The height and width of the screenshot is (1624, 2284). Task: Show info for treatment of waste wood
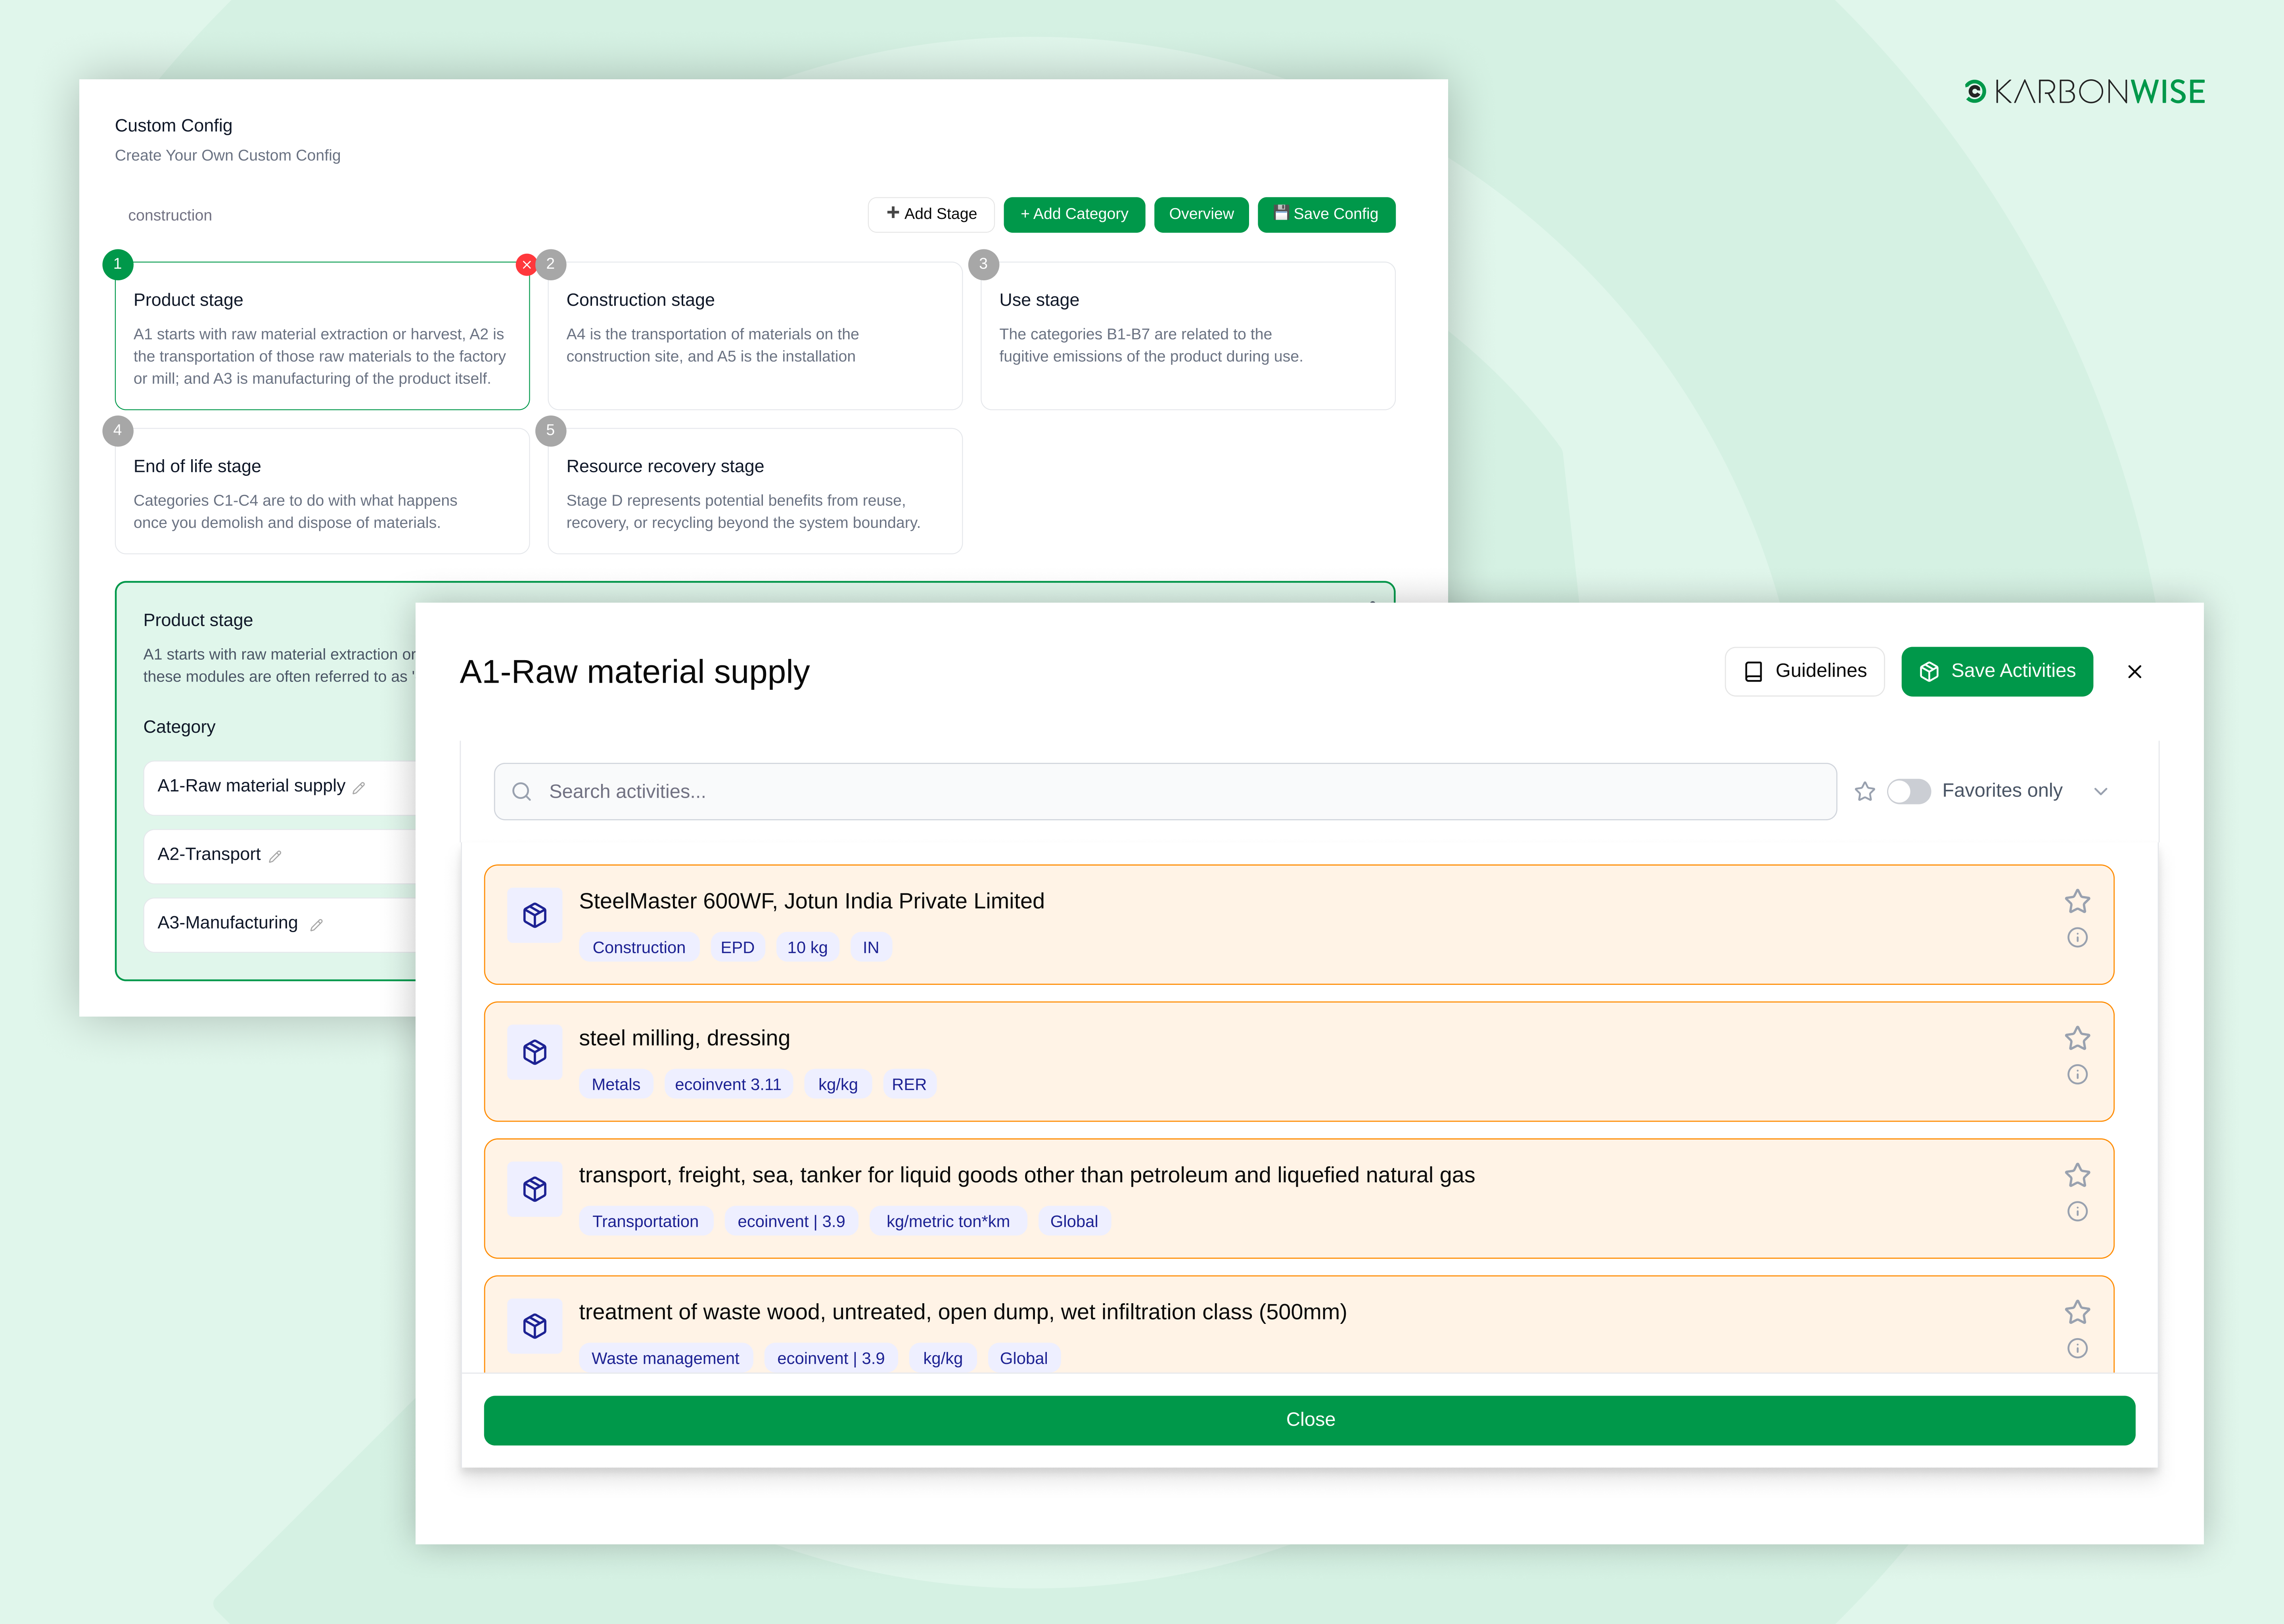click(2077, 1348)
